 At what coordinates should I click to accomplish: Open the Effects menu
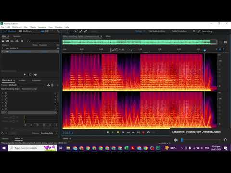click(x=33, y=27)
